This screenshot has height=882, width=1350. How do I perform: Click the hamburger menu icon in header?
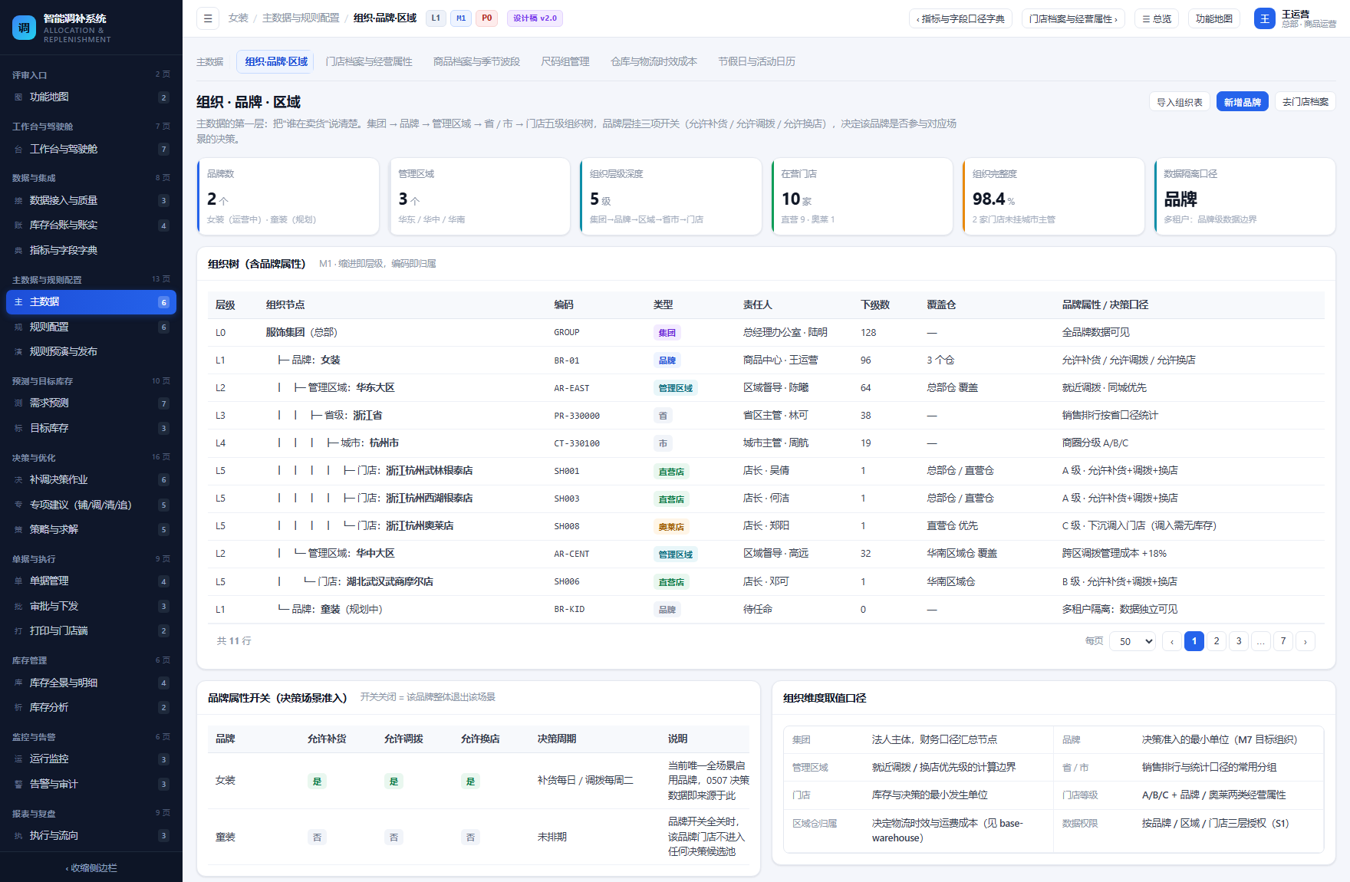pos(207,18)
